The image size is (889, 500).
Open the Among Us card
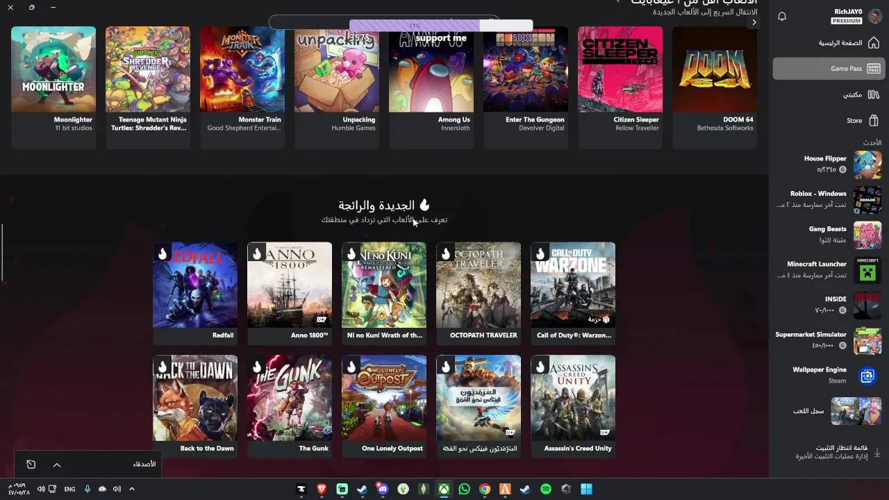(431, 87)
